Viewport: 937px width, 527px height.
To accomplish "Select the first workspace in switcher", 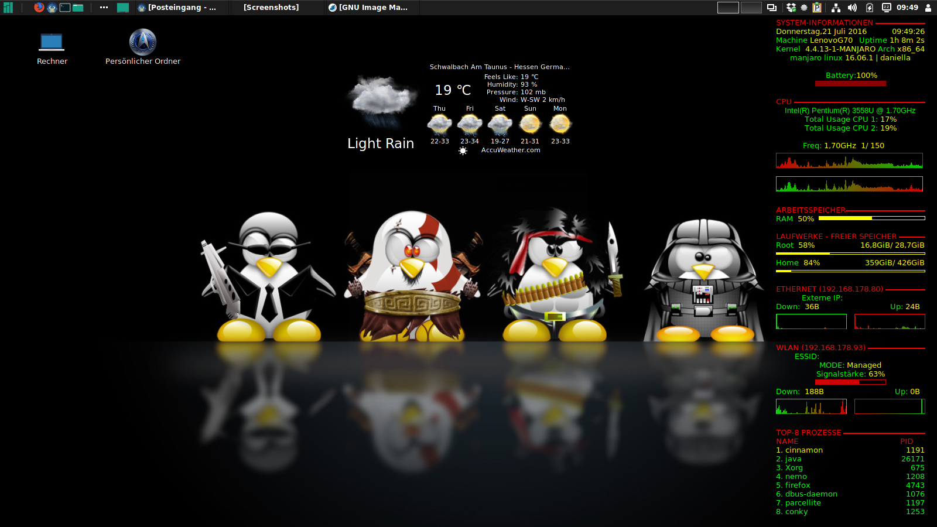I will [x=728, y=8].
